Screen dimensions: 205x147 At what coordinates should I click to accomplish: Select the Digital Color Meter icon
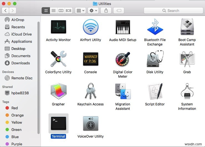123,59
